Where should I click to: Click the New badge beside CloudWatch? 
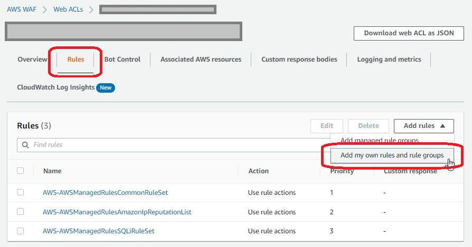click(106, 87)
